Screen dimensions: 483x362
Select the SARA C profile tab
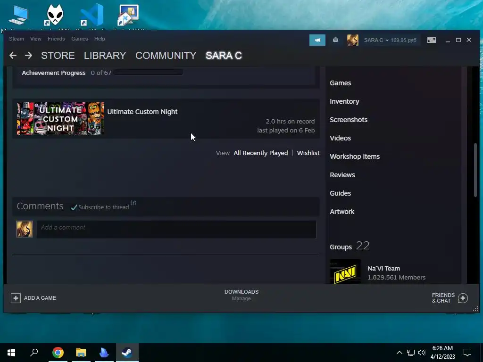[224, 56]
